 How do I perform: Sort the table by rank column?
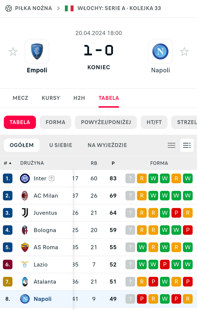8,163
